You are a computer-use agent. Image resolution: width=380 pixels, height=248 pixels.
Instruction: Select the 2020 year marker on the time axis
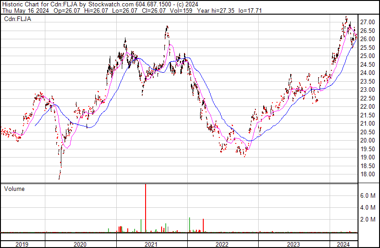pyautogui.click(x=81, y=244)
